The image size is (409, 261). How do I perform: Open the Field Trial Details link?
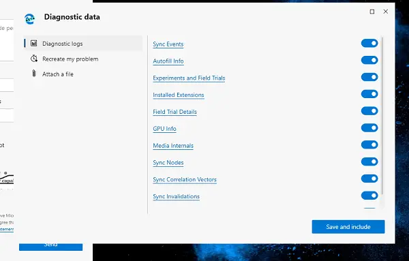(175, 112)
